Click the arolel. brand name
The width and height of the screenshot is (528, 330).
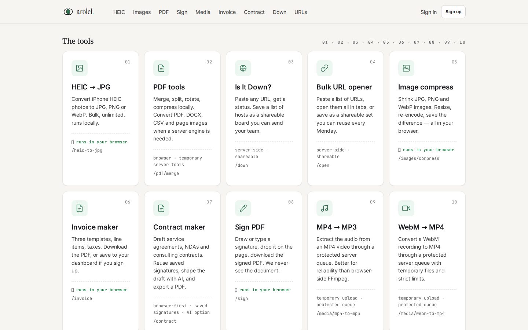click(x=85, y=12)
